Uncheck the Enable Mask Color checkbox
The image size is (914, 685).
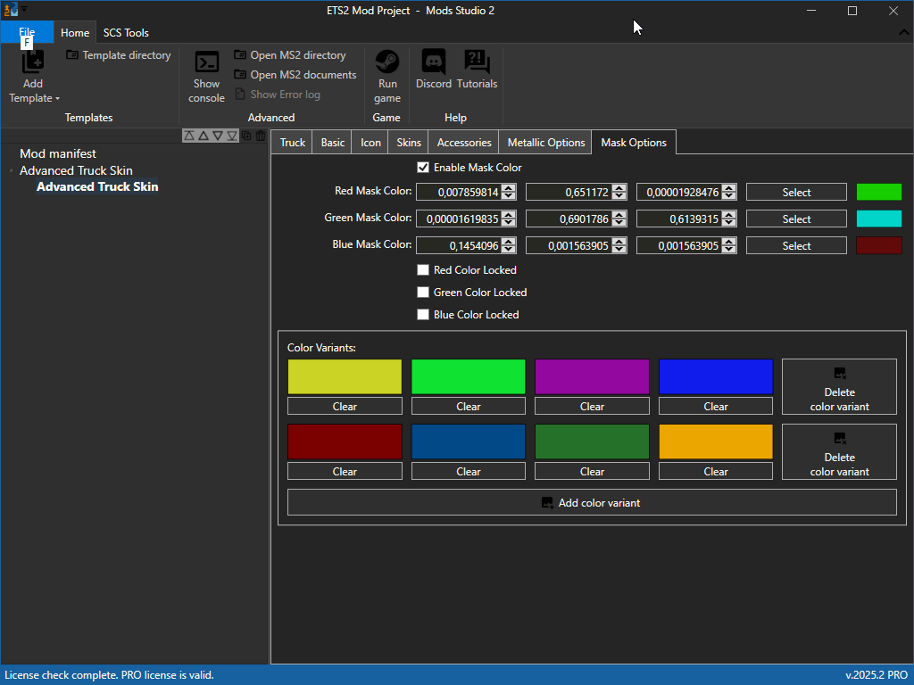click(x=423, y=168)
